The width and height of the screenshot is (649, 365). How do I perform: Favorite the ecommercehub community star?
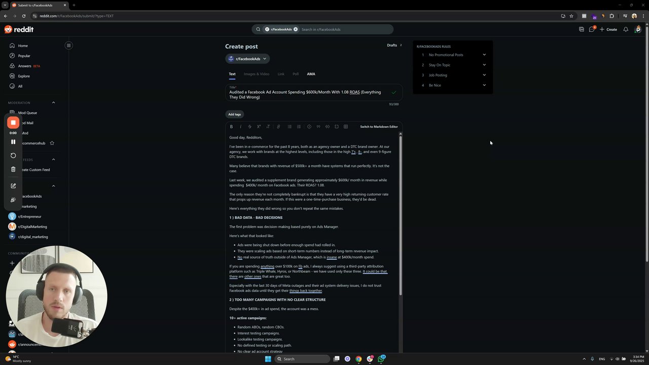coord(52,143)
